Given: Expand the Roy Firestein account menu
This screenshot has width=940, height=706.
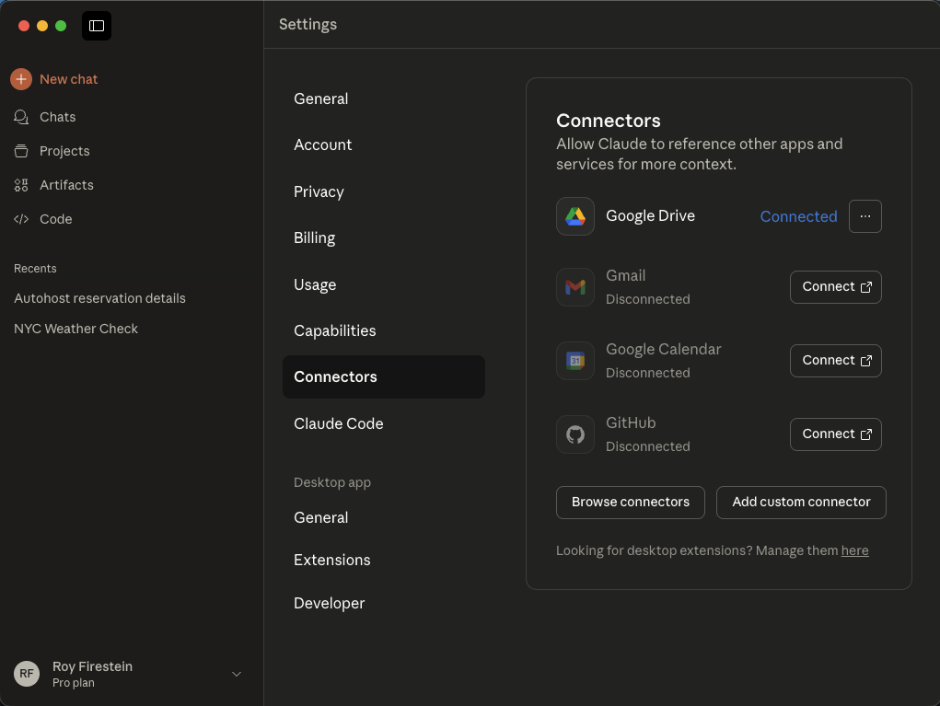Looking at the screenshot, I should pos(129,673).
